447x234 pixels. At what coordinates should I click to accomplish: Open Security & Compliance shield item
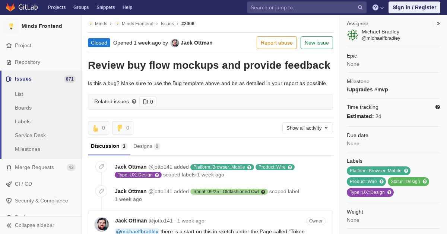(41, 201)
